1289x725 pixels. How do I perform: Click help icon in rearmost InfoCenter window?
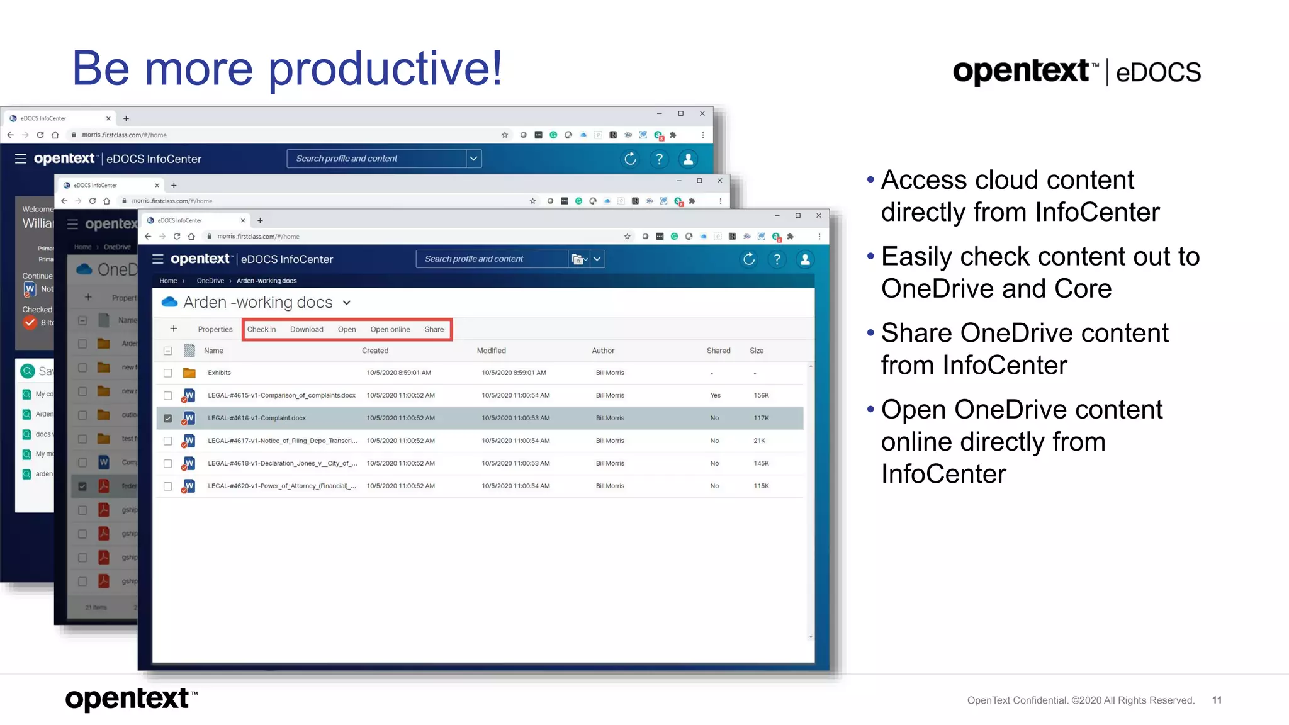click(x=659, y=159)
